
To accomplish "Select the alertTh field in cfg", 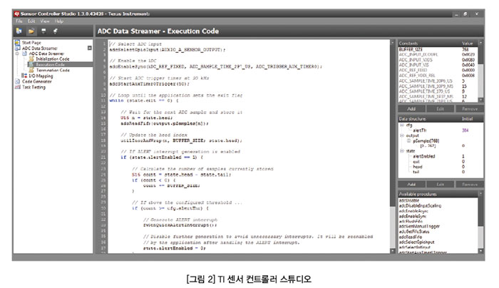I will [420, 130].
